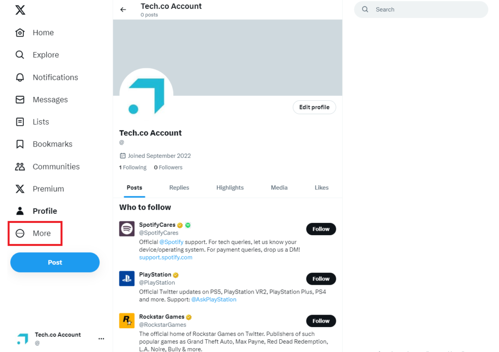Open the More options menu
This screenshot has height=352, width=499.
point(19,233)
